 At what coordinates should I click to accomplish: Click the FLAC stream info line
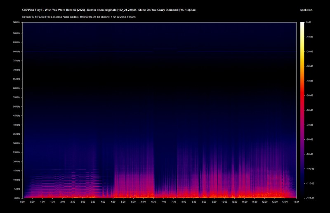[80, 17]
